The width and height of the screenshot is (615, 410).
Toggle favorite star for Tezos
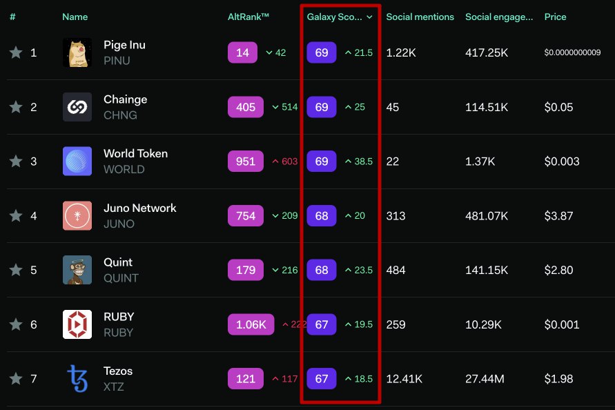click(16, 379)
